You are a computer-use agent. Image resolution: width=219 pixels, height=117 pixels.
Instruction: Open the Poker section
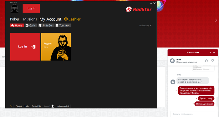15,19
